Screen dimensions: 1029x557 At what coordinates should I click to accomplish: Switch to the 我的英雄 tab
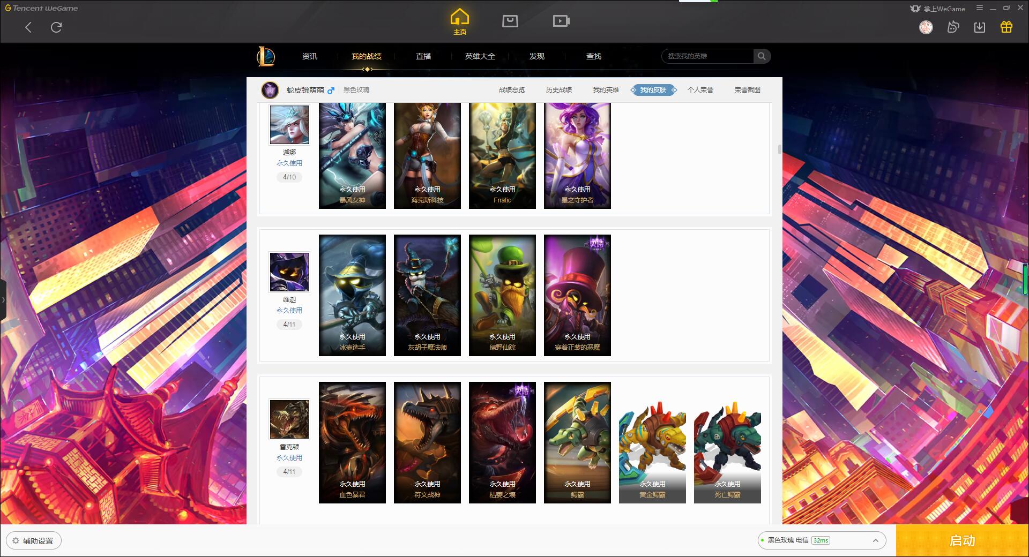[606, 90]
